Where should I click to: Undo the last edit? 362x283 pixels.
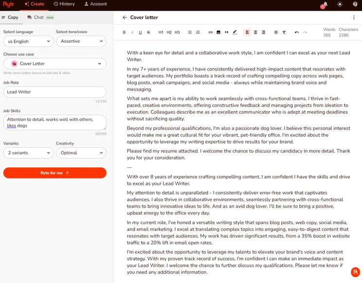[x=297, y=32]
